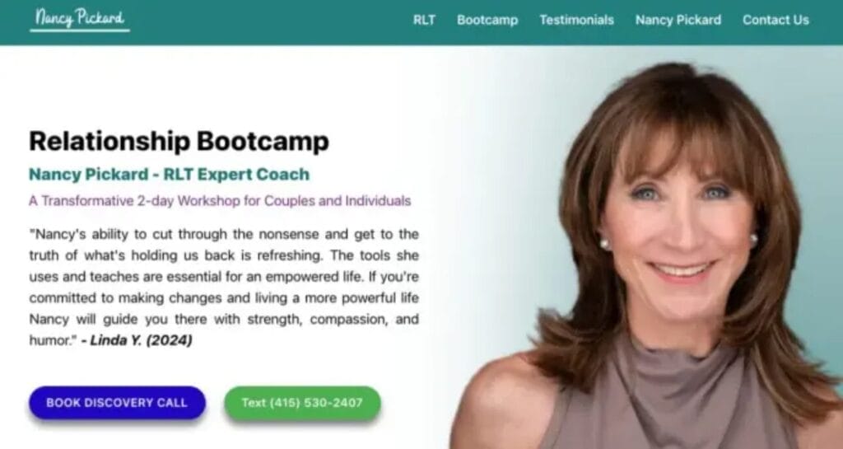Open the Testimonials nav link
This screenshot has height=449, width=843.
[576, 20]
